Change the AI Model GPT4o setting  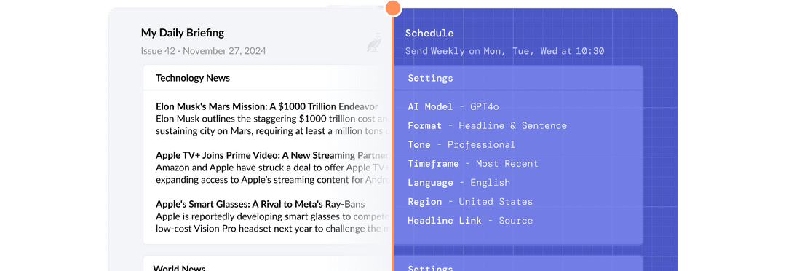(x=453, y=106)
